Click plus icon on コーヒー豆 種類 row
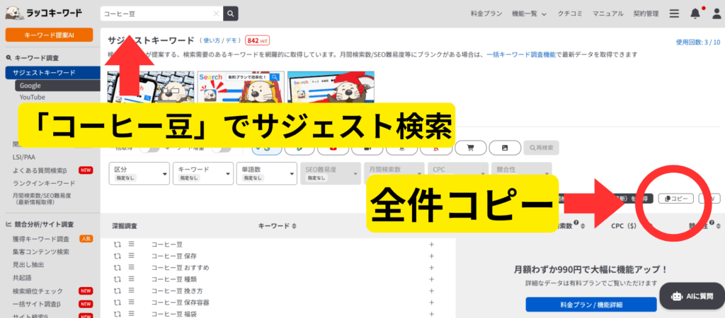Viewport: 725px width, 318px height. coord(431,280)
